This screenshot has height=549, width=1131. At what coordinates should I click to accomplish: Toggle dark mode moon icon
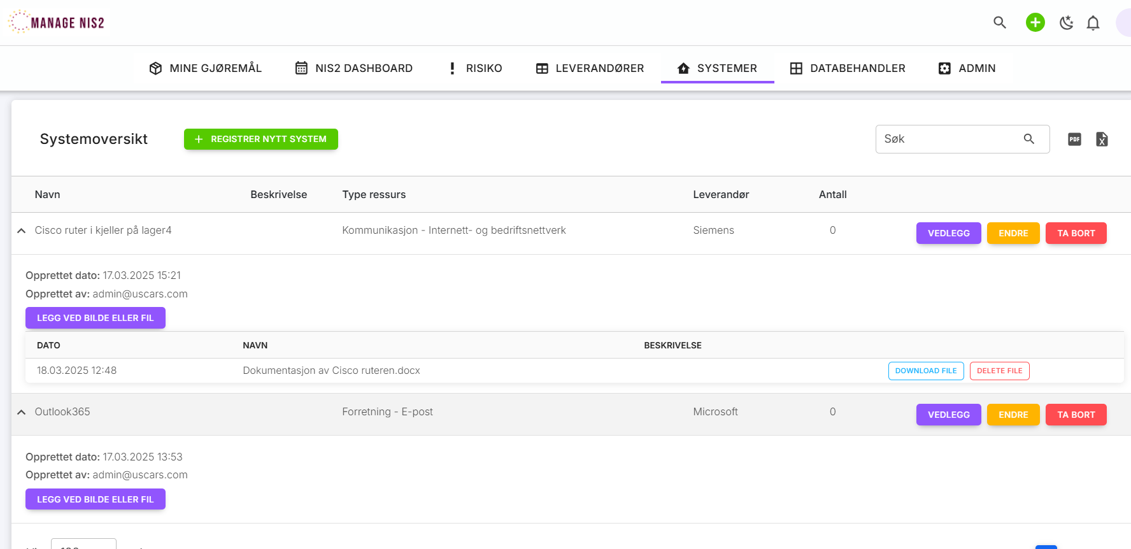coord(1066,23)
